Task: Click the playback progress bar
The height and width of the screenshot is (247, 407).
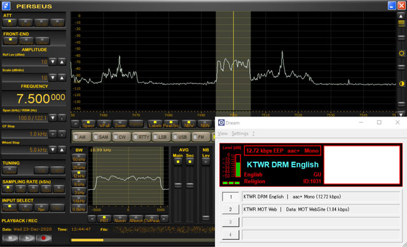Action: pos(142,240)
